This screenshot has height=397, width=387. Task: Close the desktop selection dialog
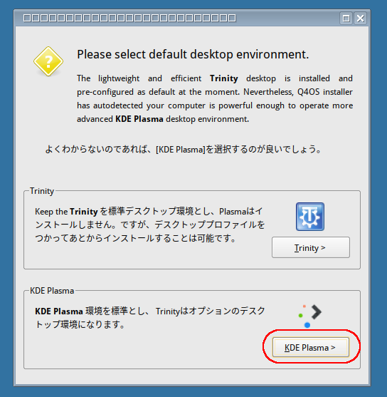[361, 19]
